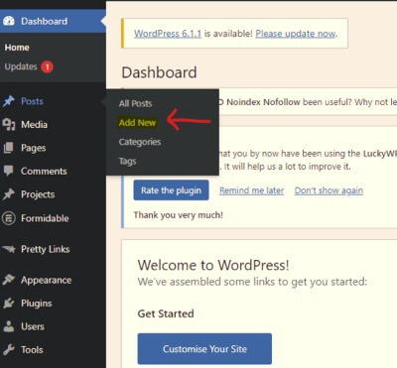Click the Dashboard gauge icon
The width and height of the screenshot is (397, 368).
[9, 21]
